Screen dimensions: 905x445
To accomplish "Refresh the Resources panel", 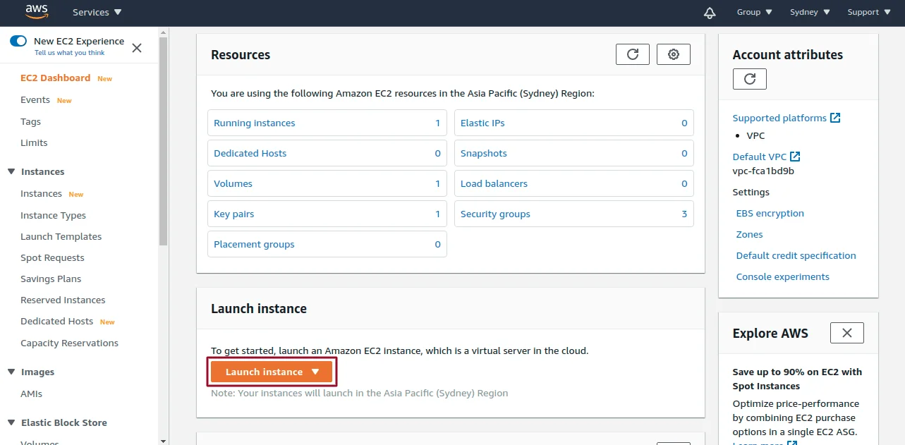I will pyautogui.click(x=633, y=54).
